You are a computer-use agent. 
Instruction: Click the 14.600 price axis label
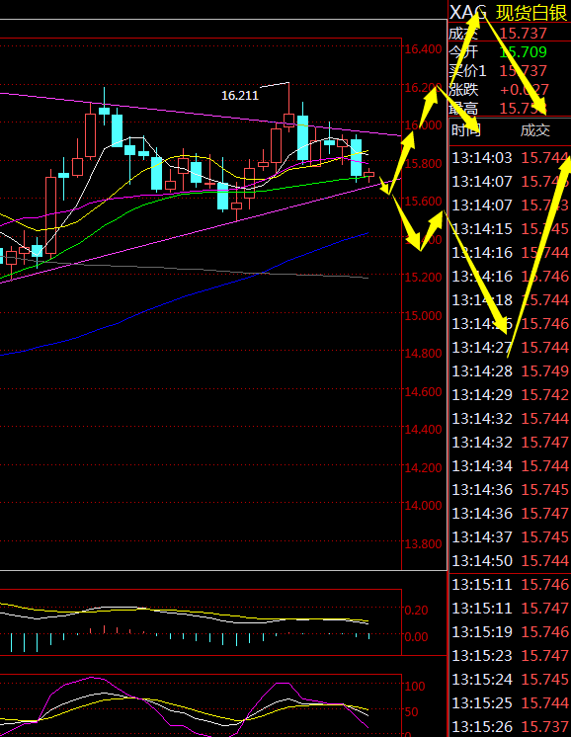point(424,391)
